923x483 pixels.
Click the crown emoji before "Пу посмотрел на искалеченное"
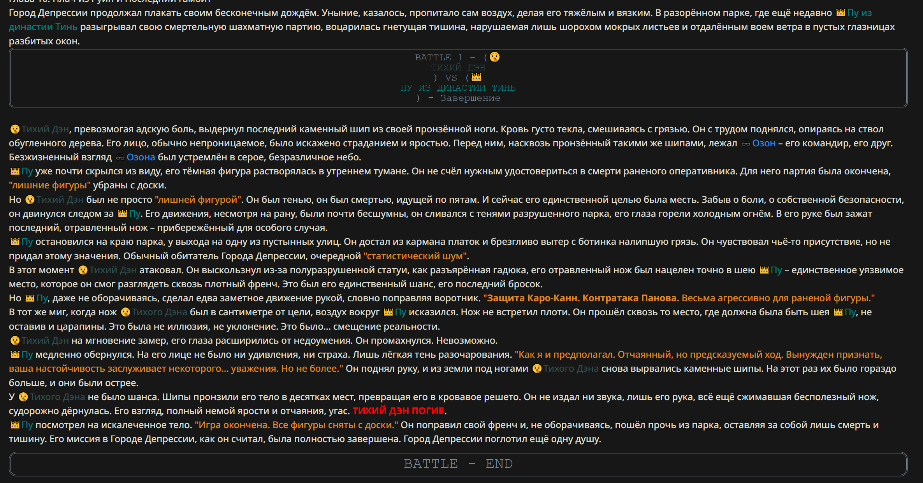click(x=15, y=425)
